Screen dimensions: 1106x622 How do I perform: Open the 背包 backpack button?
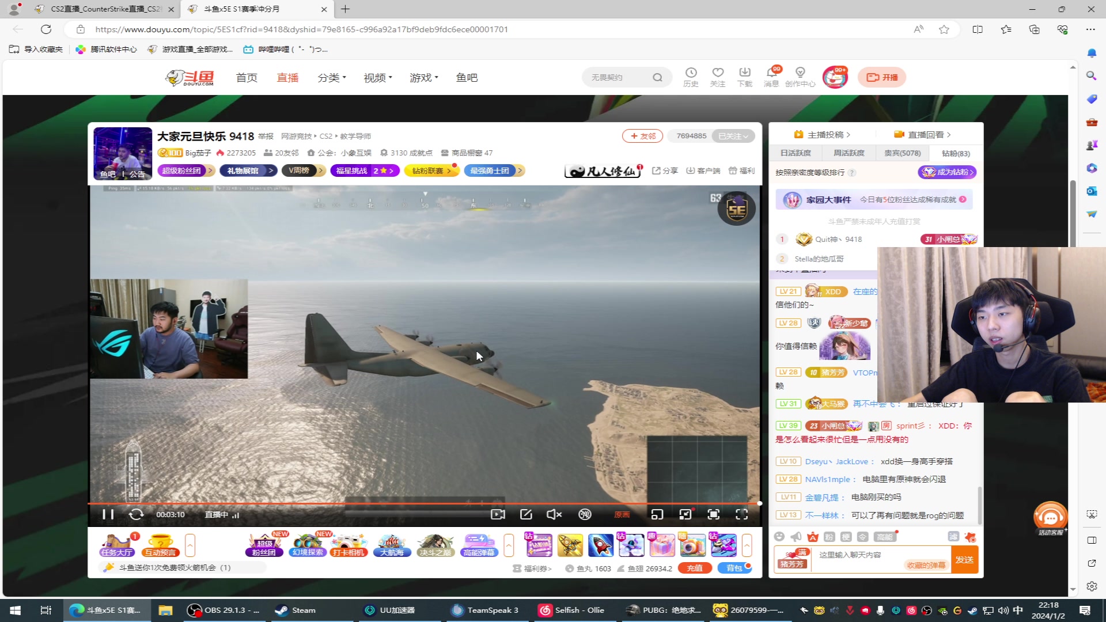click(735, 568)
